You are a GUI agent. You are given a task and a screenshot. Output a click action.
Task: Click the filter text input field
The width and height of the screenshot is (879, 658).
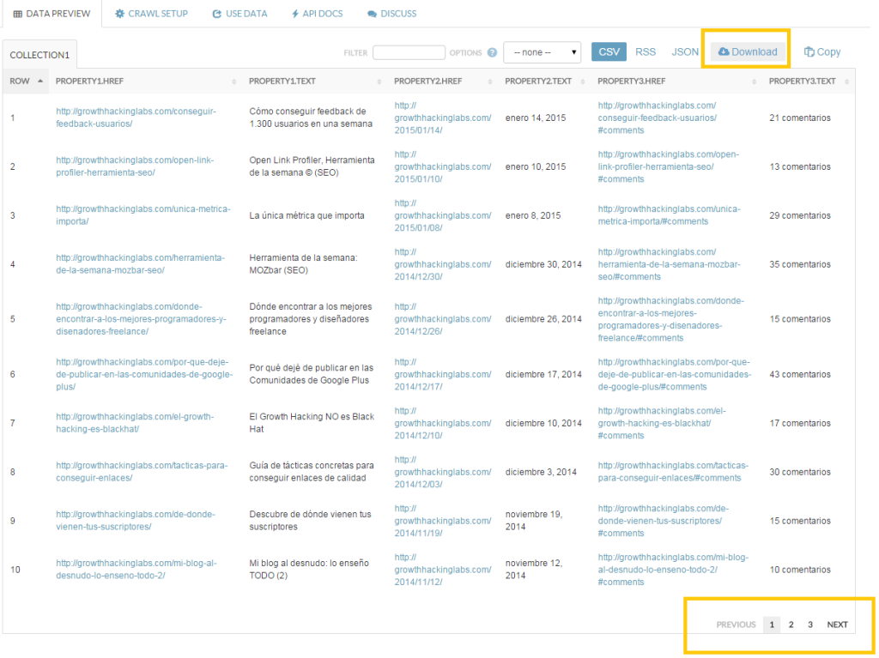pos(409,52)
